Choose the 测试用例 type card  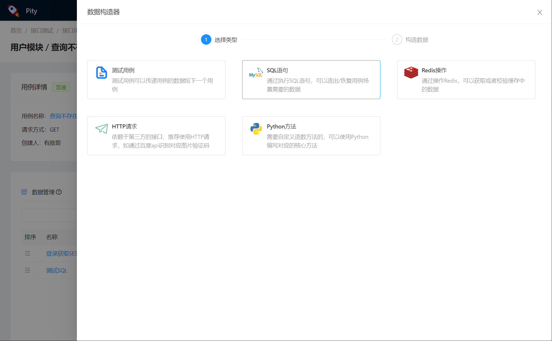point(156,79)
